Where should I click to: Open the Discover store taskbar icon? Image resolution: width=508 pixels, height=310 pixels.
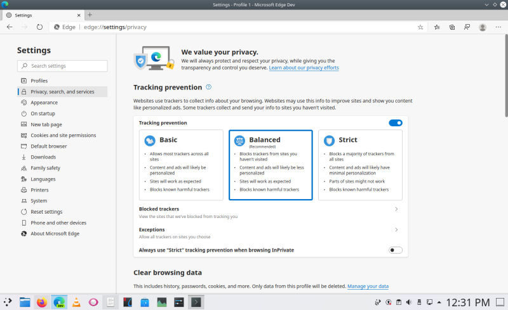pos(145,302)
